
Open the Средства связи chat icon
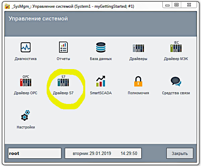tap(176, 81)
